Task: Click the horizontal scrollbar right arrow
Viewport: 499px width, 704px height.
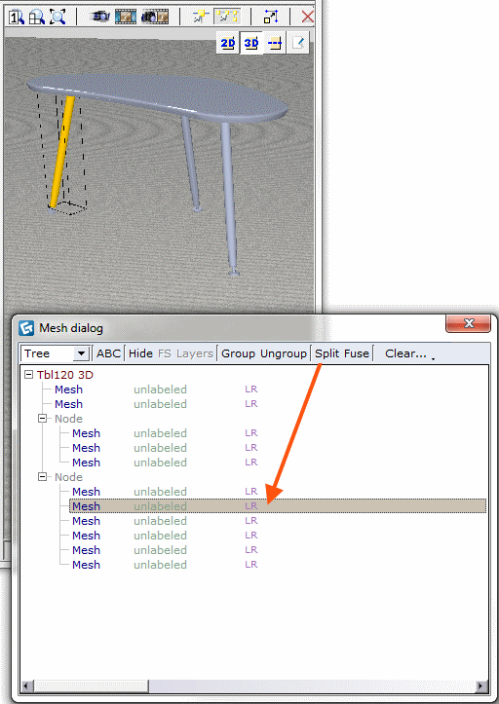Action: click(x=481, y=686)
